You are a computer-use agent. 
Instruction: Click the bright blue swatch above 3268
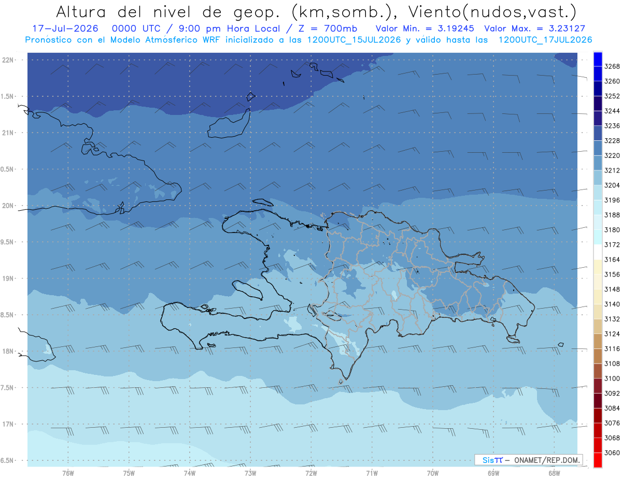click(x=598, y=59)
